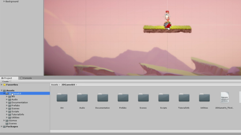Open the Audio folder thumbnail

click(82, 97)
